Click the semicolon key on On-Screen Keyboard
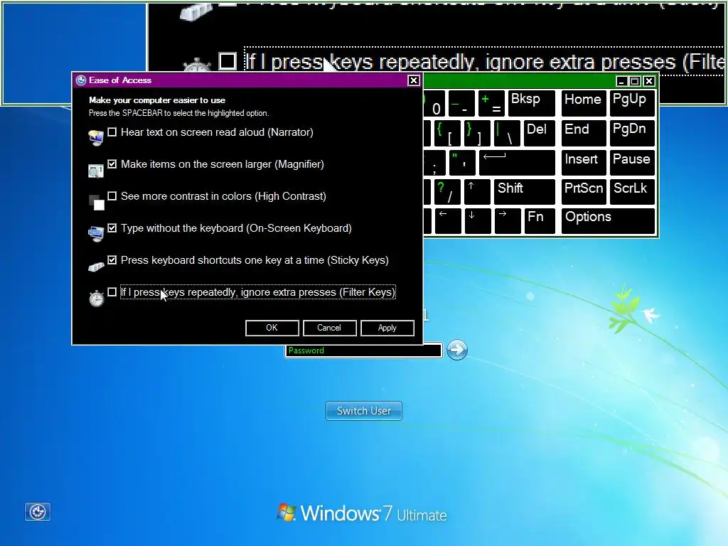Screen dimensions: 728x546 434,163
